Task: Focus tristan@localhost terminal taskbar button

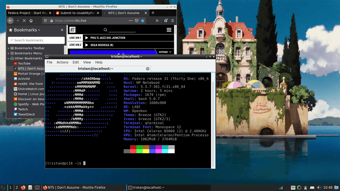Action: [x=169, y=188]
